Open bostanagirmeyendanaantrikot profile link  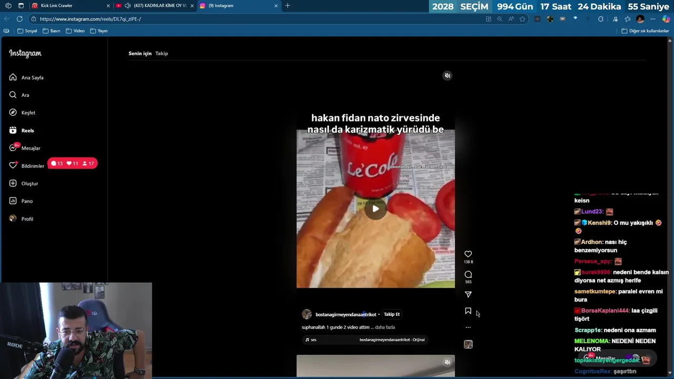[346, 314]
